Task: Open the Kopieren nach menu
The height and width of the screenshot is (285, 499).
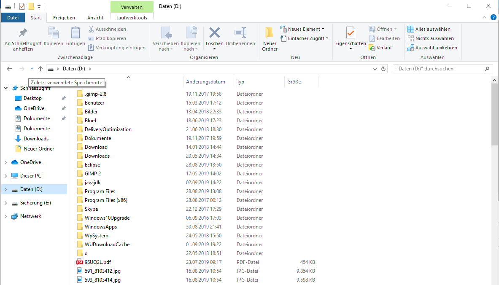Action: coord(191,39)
